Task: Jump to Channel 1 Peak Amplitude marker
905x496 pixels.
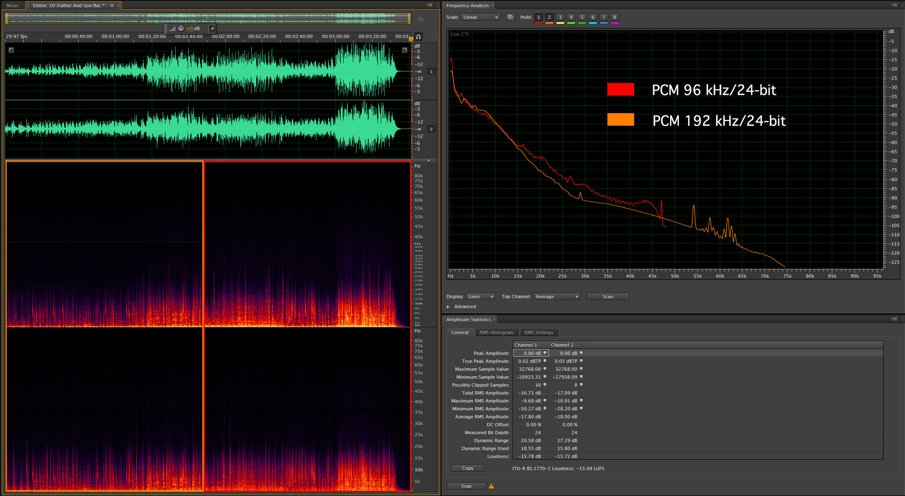Action: tap(545, 353)
